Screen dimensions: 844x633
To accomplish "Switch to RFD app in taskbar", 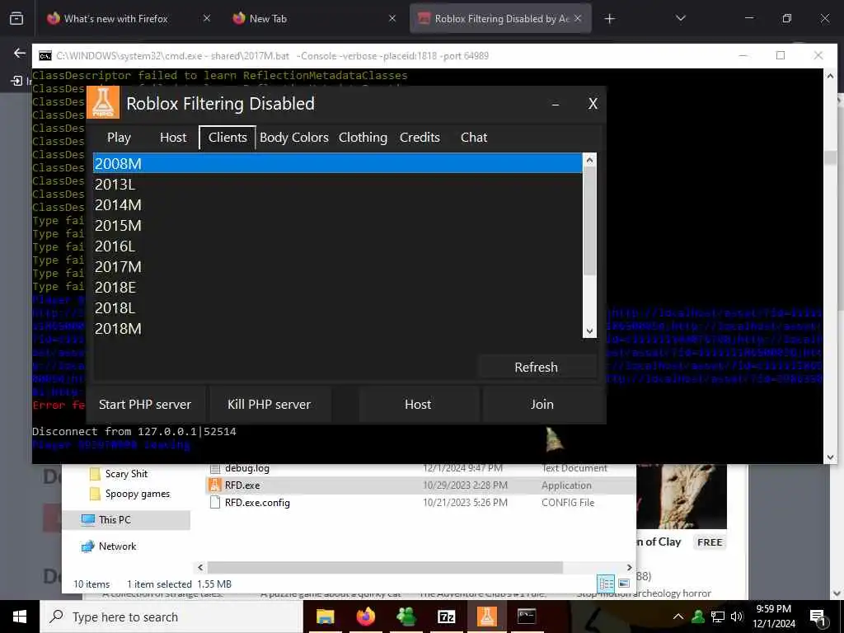I will 486,617.
